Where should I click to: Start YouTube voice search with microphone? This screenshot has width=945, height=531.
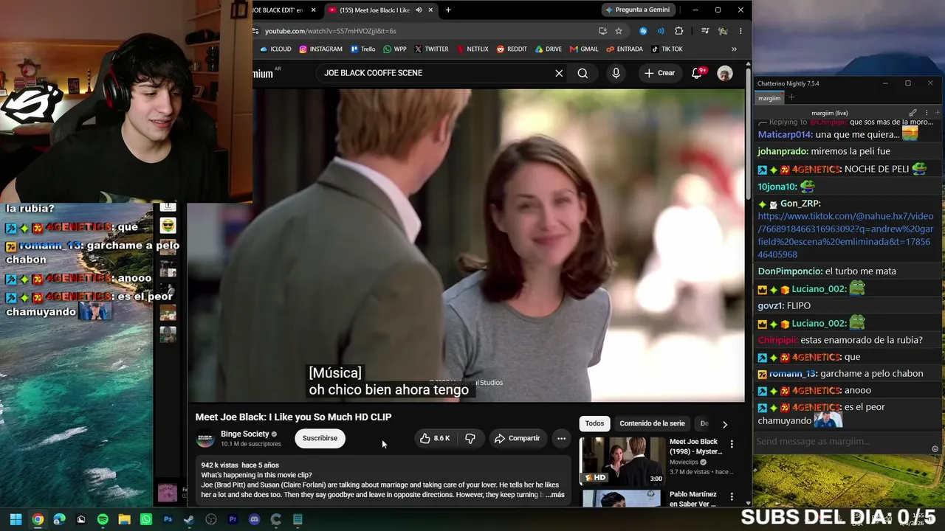[616, 73]
